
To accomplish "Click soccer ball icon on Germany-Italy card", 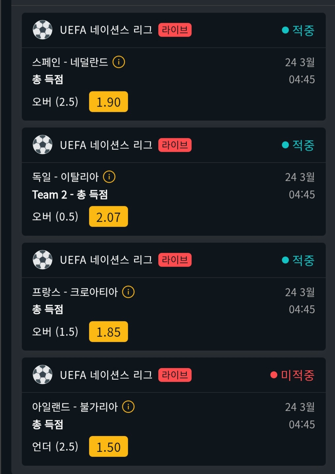I will pyautogui.click(x=43, y=145).
